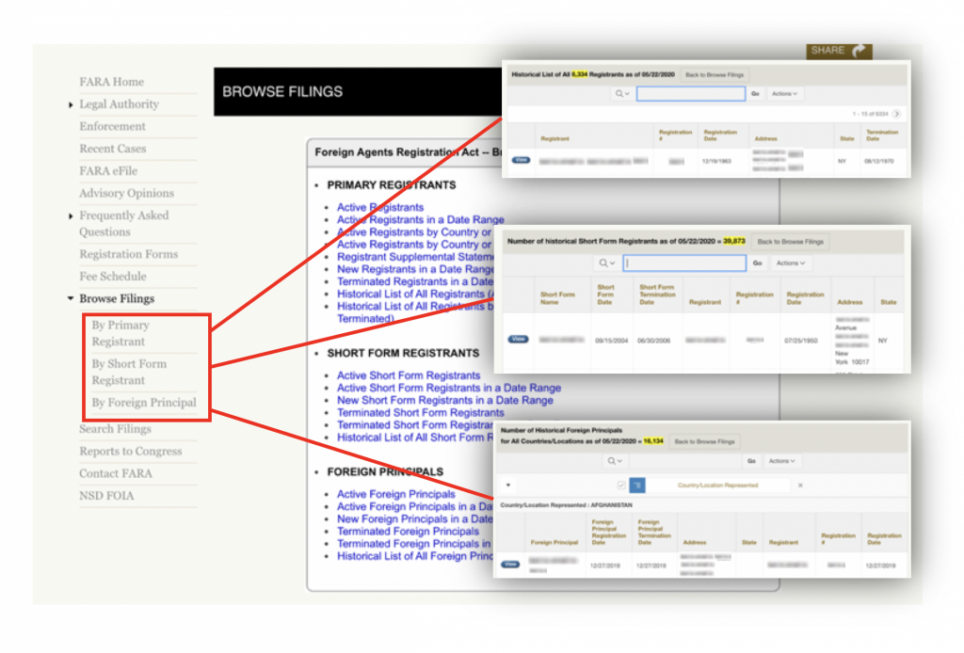Click Back to Browse Filings in Historical Registrants panel
Image resolution: width=964 pixels, height=653 pixels.
(715, 75)
